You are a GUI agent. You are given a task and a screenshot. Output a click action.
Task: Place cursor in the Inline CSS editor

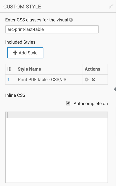(x=57, y=147)
